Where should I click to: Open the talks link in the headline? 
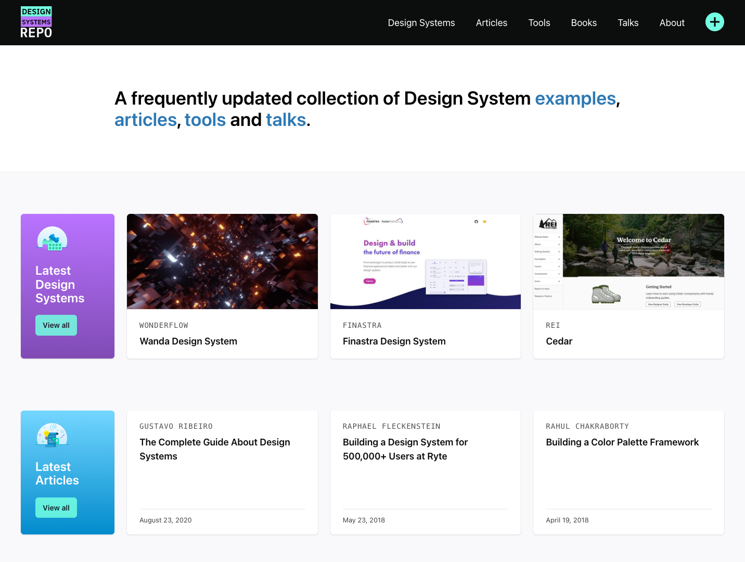[286, 120]
